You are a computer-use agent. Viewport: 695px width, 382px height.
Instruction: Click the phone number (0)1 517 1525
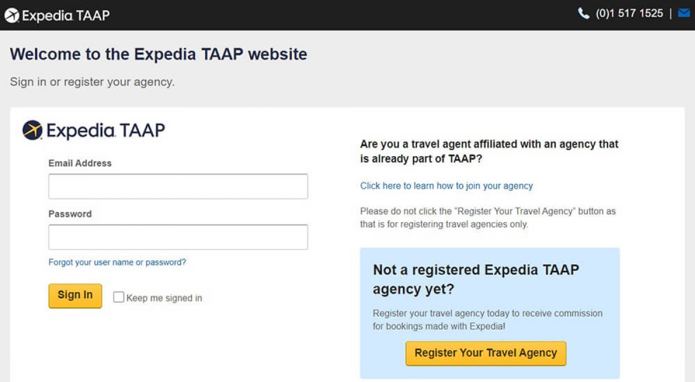pyautogui.click(x=629, y=13)
